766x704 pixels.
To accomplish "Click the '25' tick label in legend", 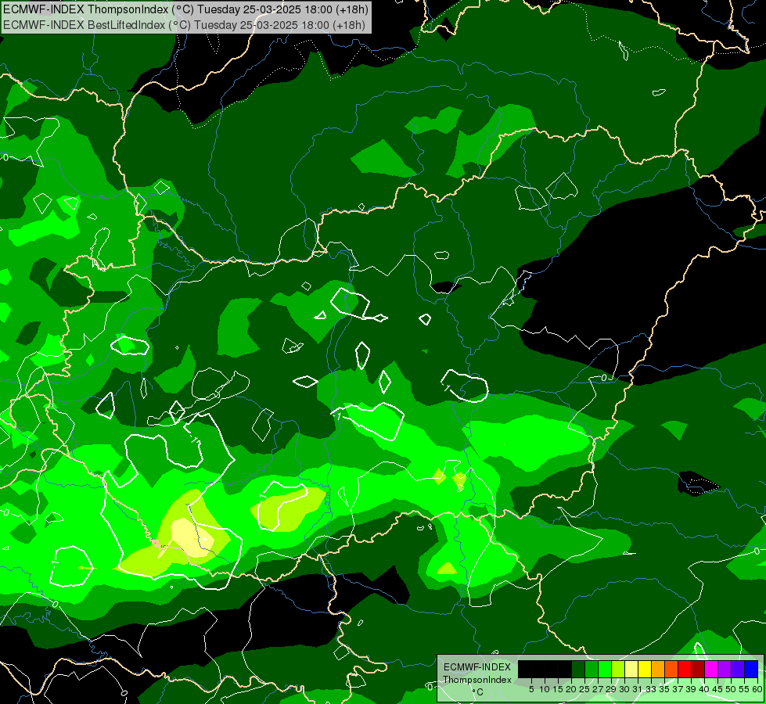I will [x=584, y=689].
